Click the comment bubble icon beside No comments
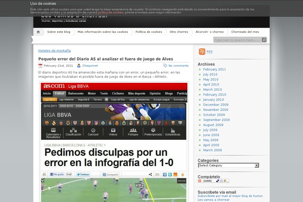 165,66
